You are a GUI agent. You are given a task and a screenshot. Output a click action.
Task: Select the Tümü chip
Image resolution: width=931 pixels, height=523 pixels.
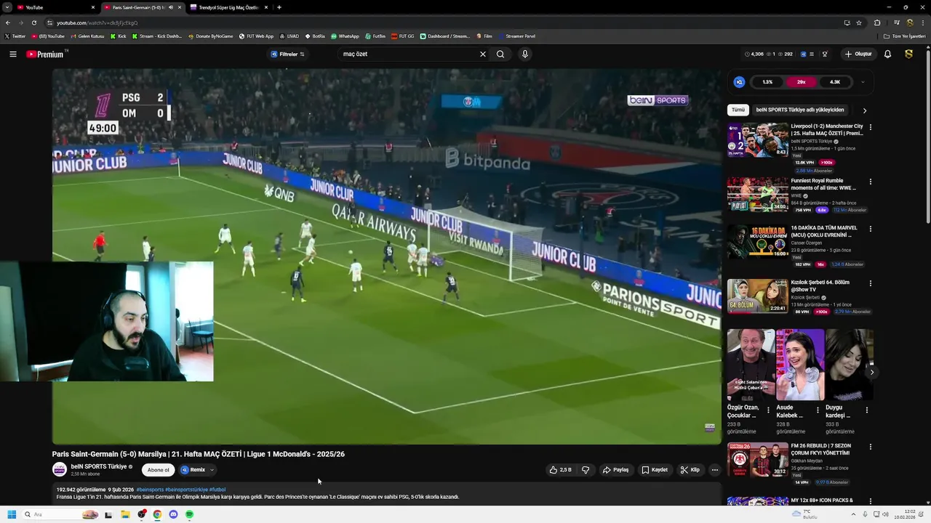738,110
